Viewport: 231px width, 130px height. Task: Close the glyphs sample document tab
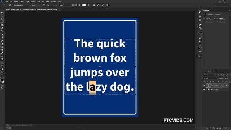[x=60, y=9]
